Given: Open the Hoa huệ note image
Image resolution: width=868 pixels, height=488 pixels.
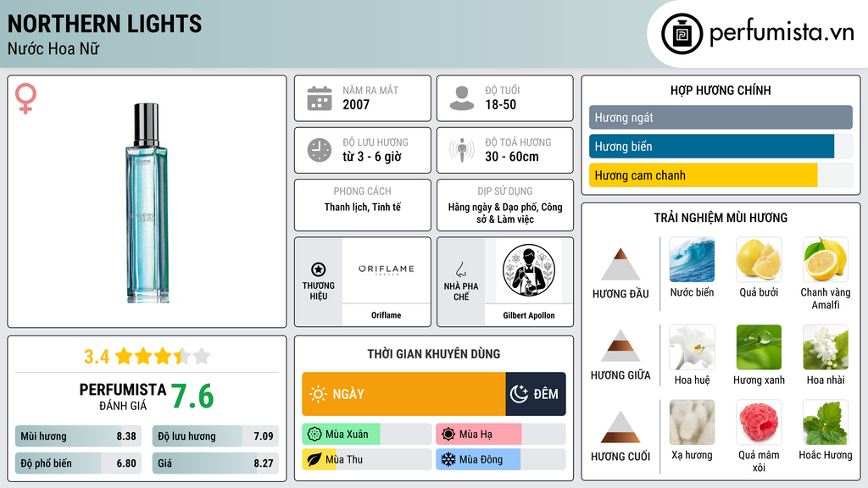Looking at the screenshot, I should tap(692, 347).
